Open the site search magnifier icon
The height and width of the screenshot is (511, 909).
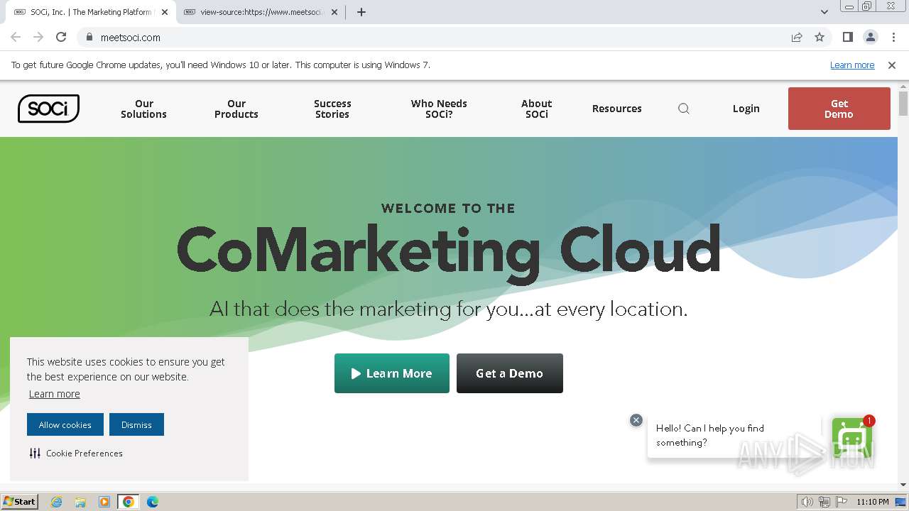click(684, 109)
